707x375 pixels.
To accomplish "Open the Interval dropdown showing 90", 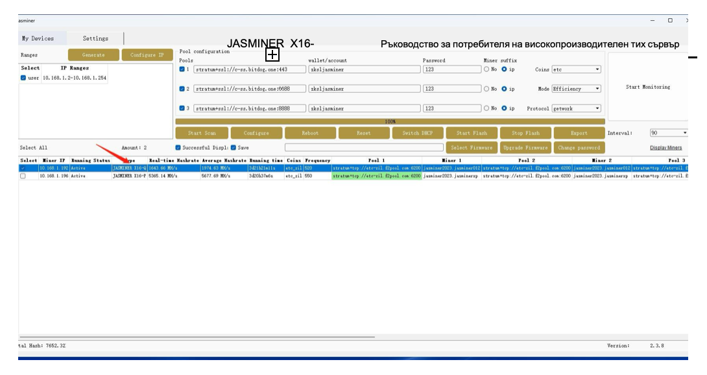I will click(x=669, y=133).
